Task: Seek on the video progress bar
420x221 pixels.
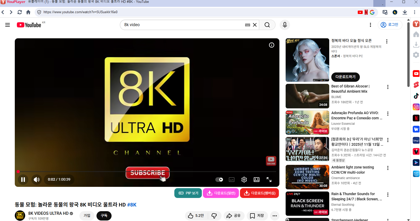Action: (x=147, y=172)
